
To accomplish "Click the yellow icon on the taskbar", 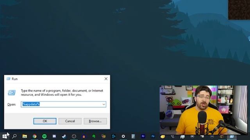I will tap(162, 136).
